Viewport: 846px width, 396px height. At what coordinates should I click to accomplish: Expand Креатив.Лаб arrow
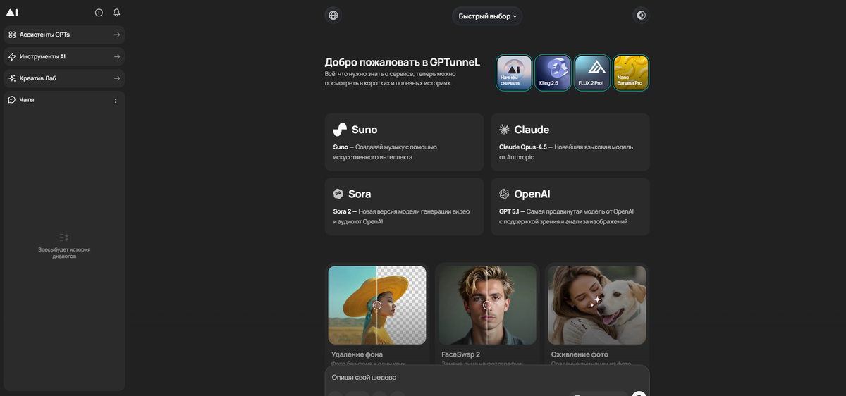117,78
